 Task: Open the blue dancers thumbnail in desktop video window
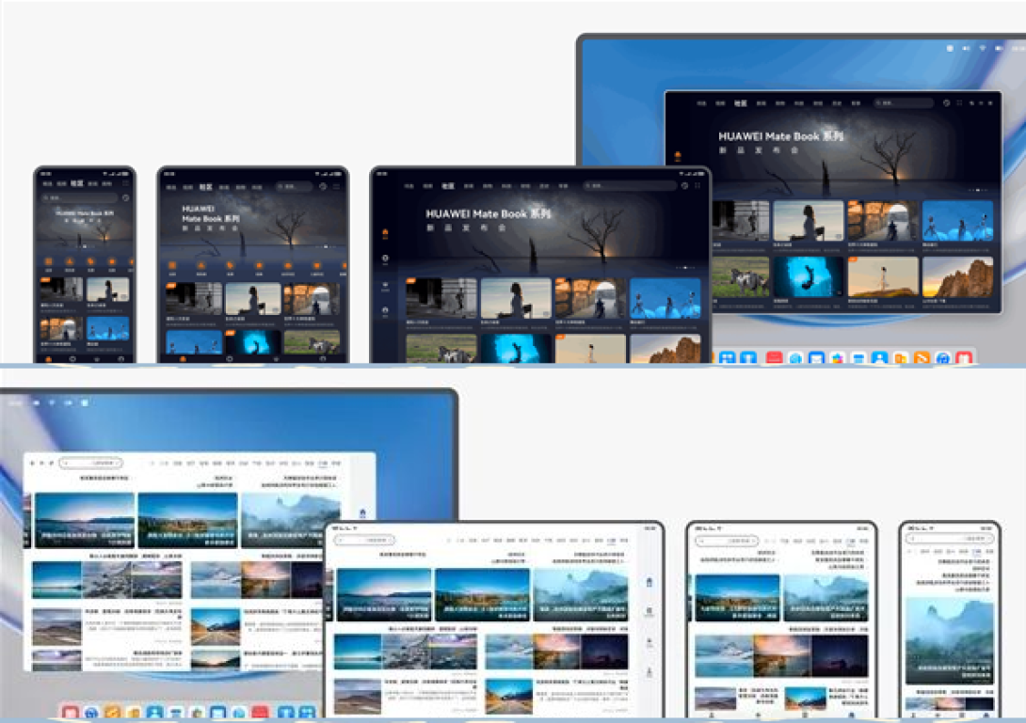point(957,220)
